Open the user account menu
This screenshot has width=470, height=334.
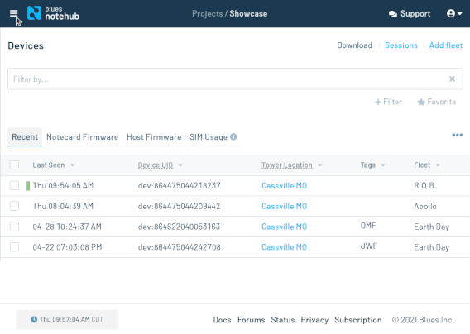tap(454, 13)
